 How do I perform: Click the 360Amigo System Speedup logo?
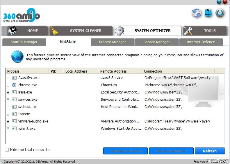22,15
